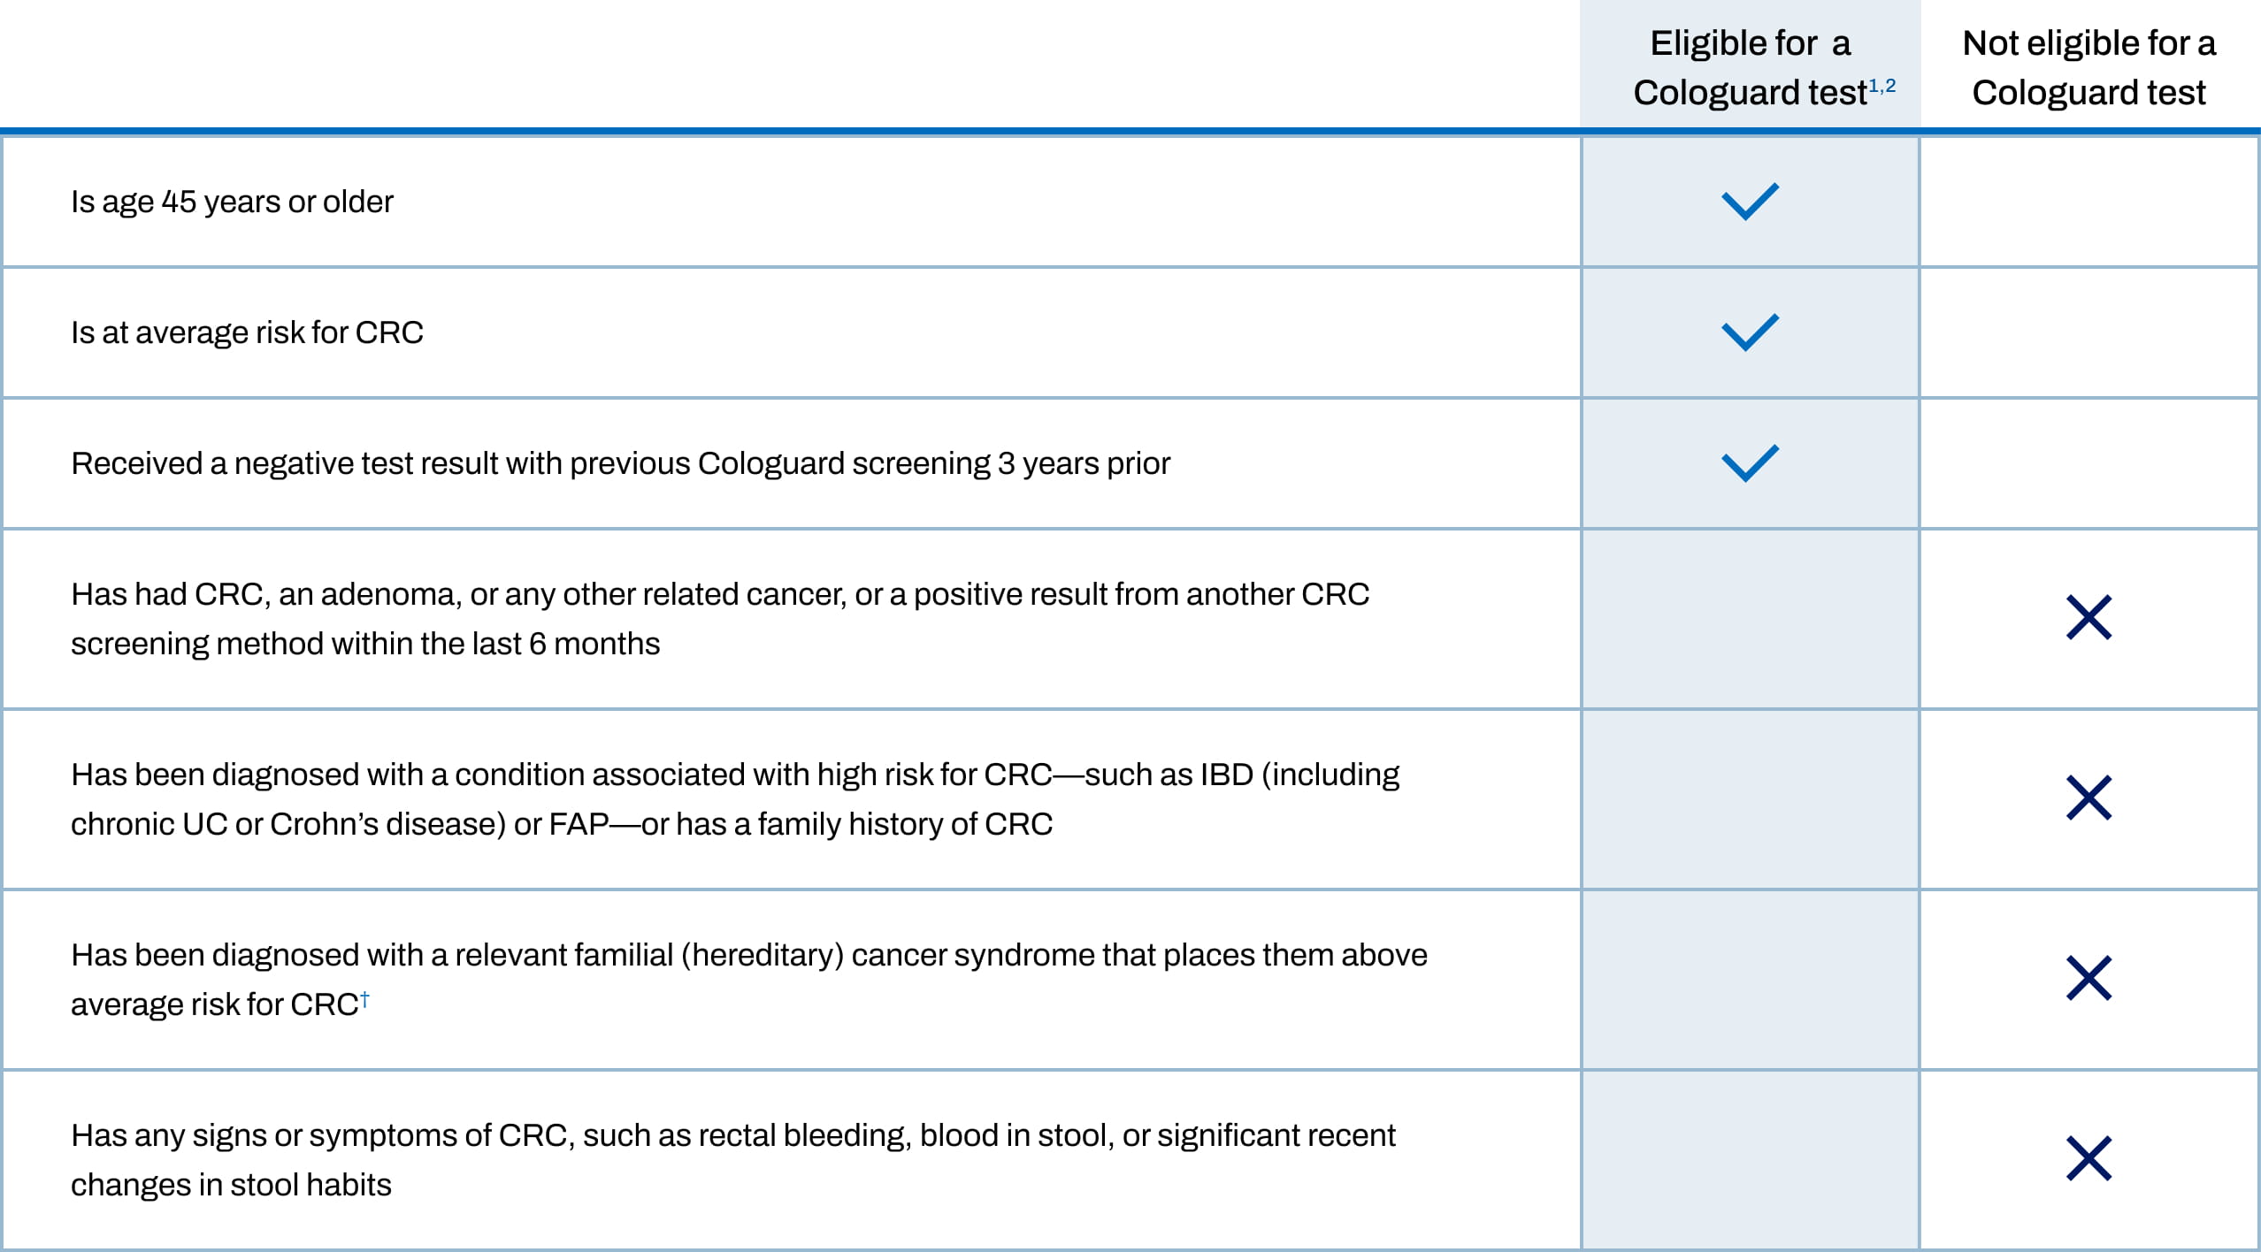Select the 'Not eligible for a Cologuard test' header
Screen dimensions: 2261x1252
(x=2089, y=67)
